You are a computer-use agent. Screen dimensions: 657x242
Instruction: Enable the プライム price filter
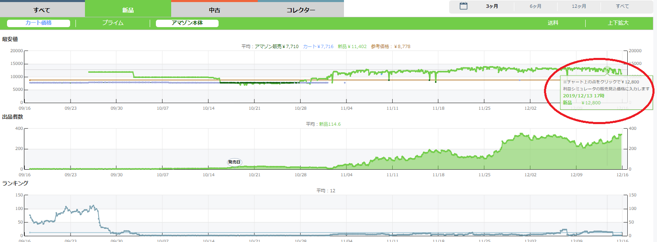(x=113, y=23)
